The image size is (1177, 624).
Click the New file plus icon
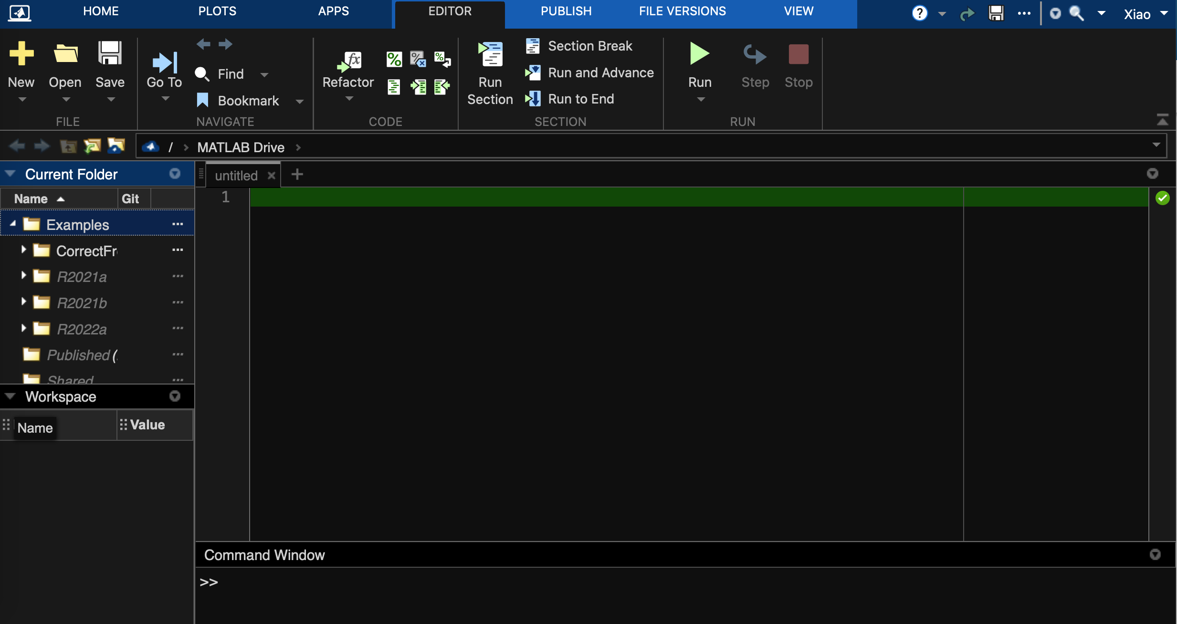click(21, 53)
